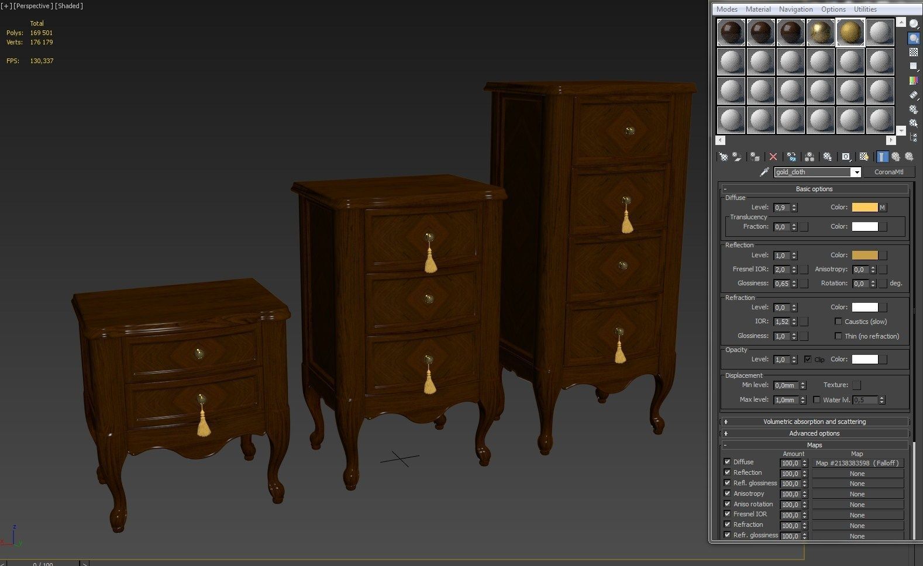923x566 pixels.
Task: Toggle the Diffuse map checkbox
Action: click(727, 462)
